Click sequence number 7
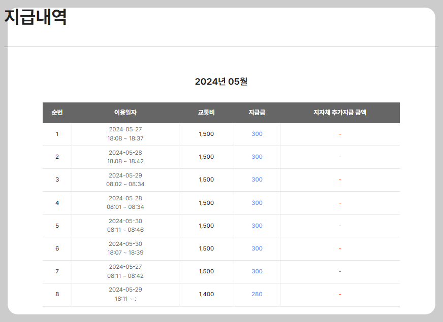The width and height of the screenshot is (443, 322). pyautogui.click(x=57, y=271)
